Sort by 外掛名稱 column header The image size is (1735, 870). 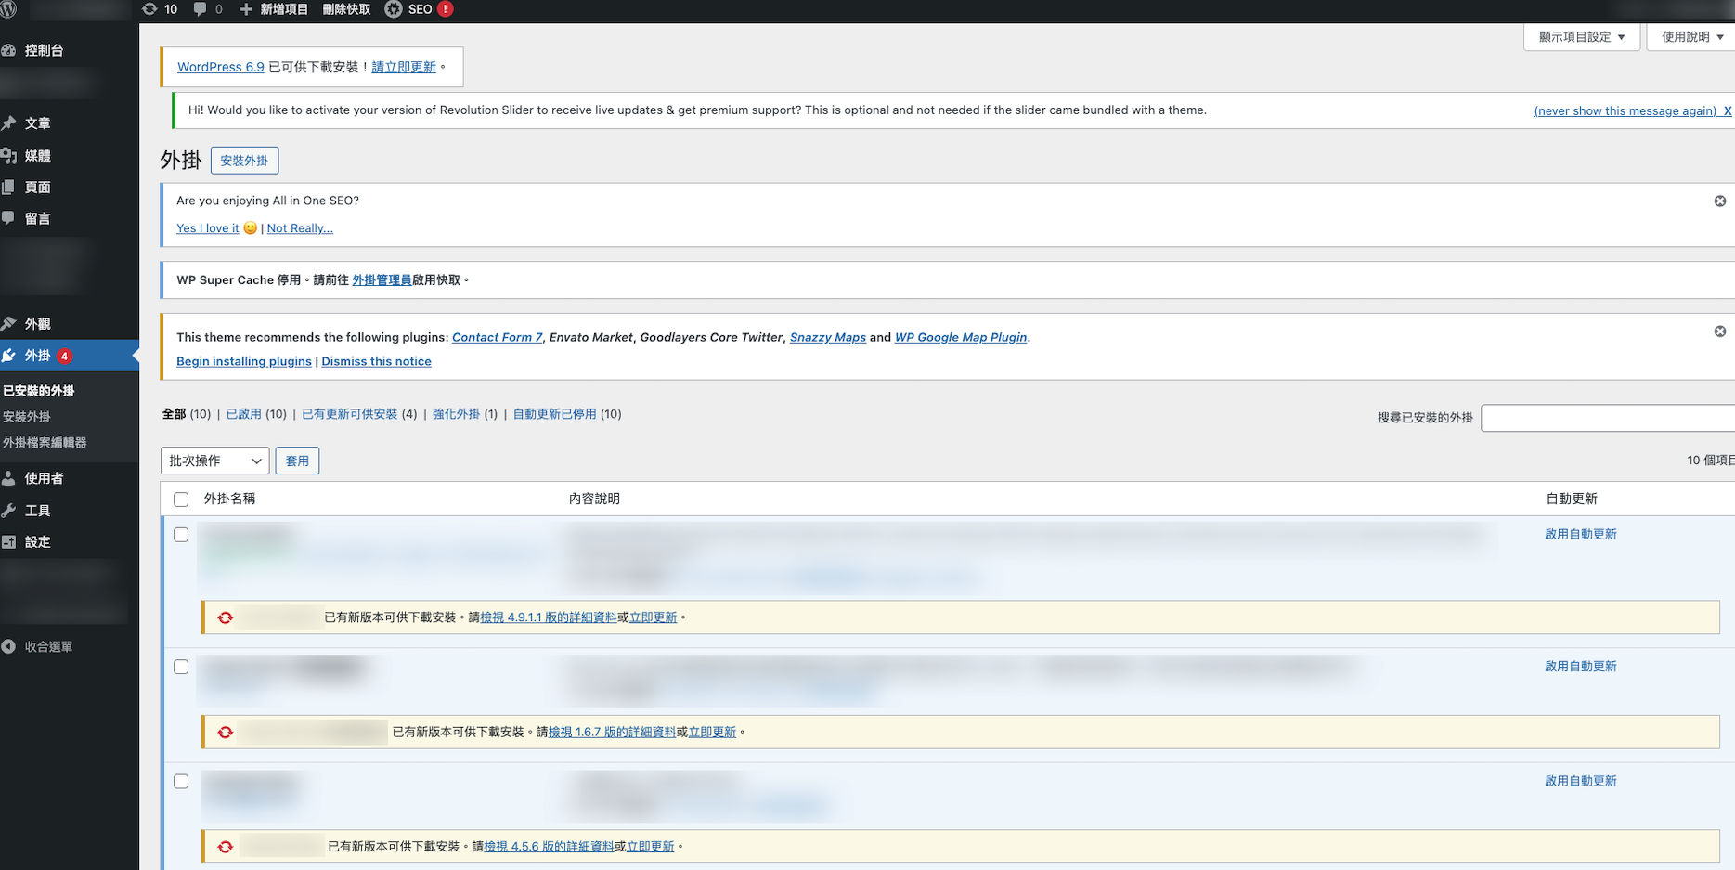(229, 499)
